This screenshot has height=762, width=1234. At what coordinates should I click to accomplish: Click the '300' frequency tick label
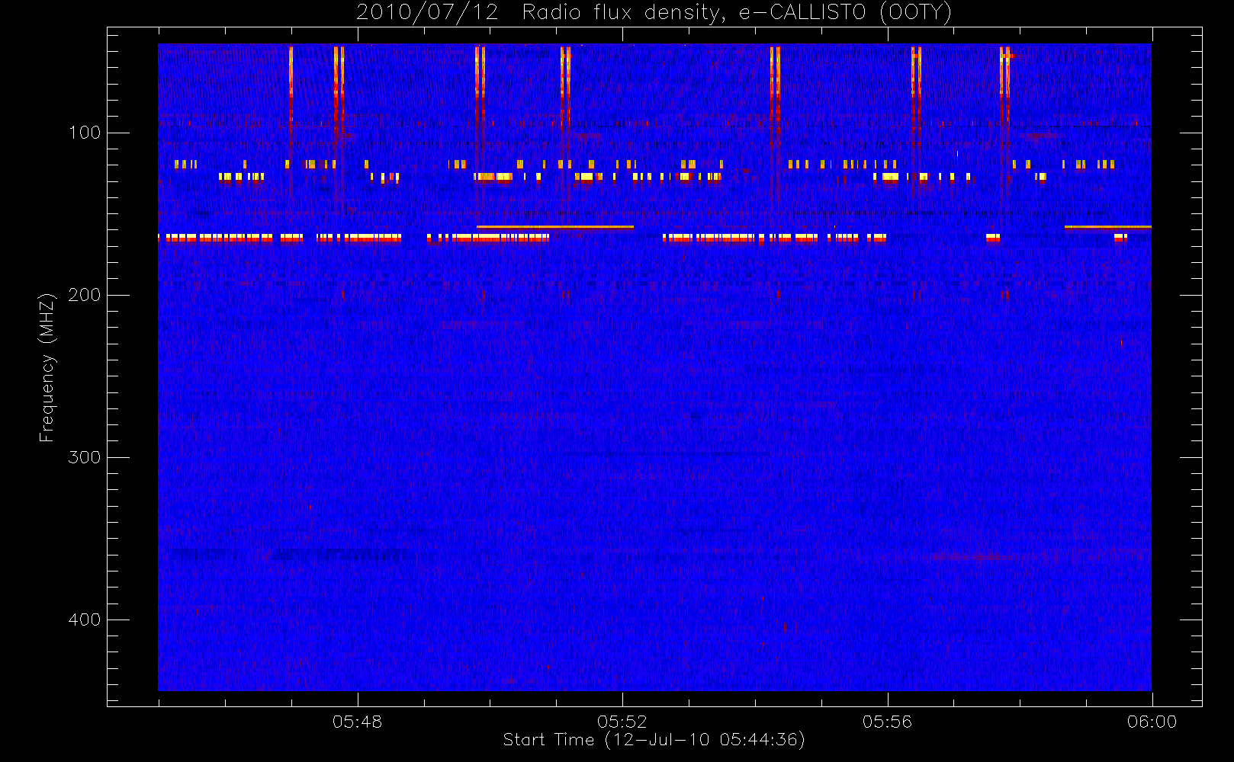click(x=85, y=457)
